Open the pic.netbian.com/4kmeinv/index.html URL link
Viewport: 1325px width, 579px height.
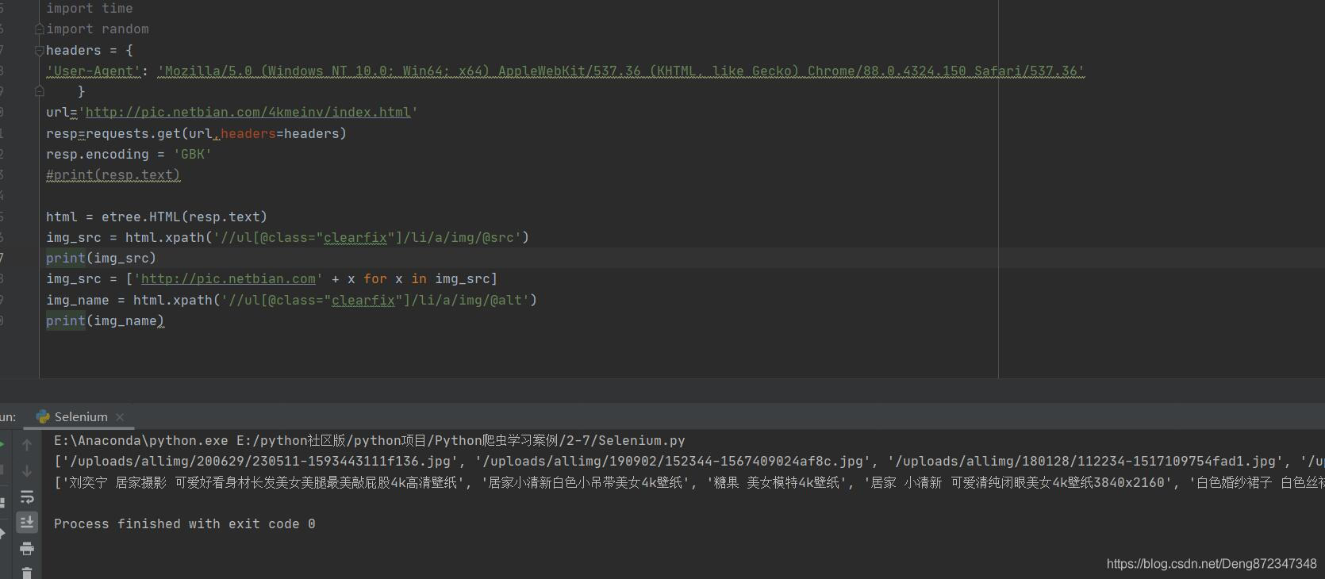pyautogui.click(x=248, y=113)
